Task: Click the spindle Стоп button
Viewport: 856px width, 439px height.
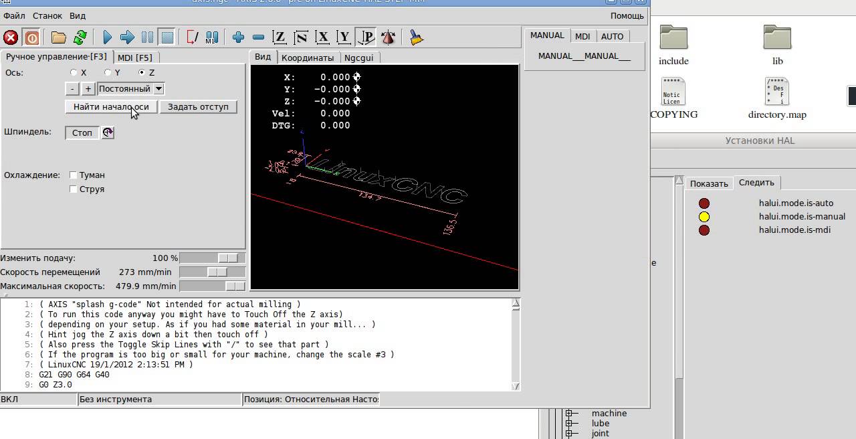Action: (82, 133)
